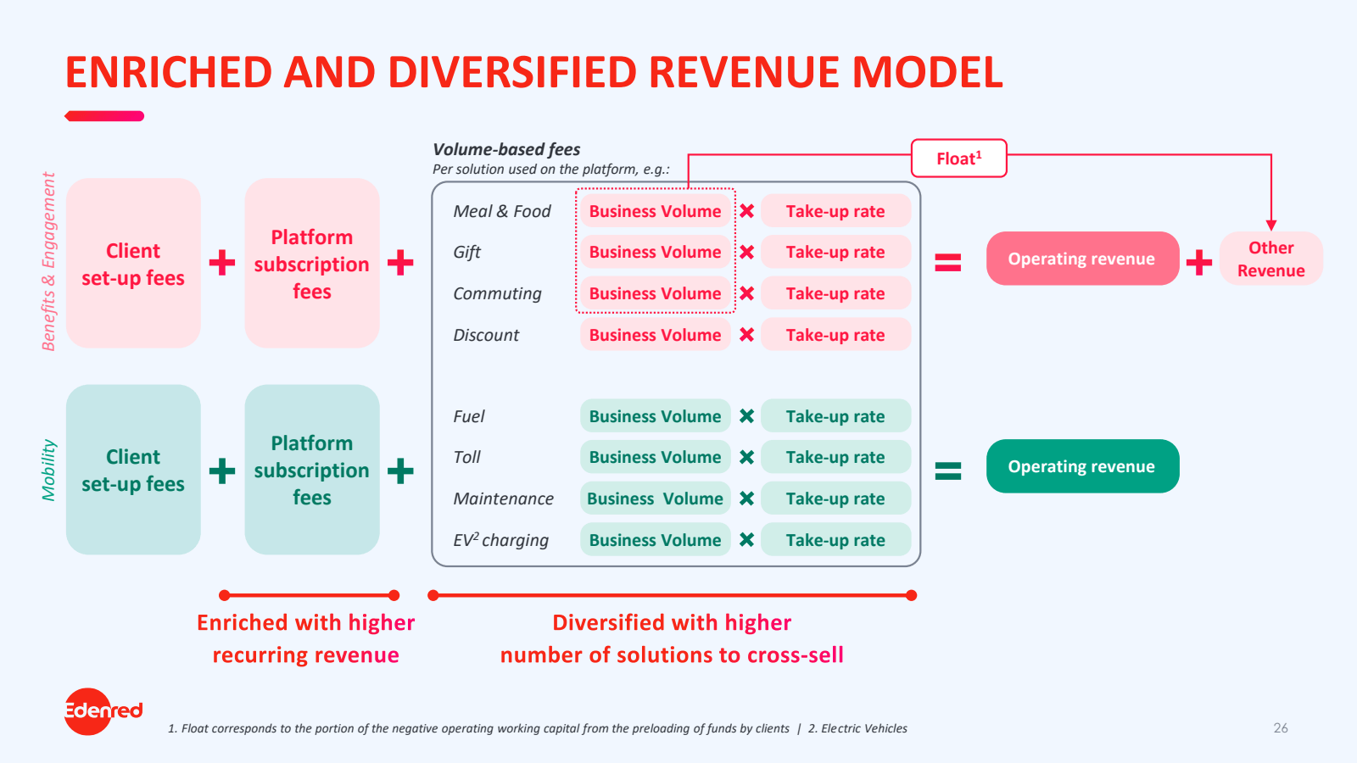Click Business Volume in Meal & Food row
The image size is (1357, 763).
click(x=656, y=211)
